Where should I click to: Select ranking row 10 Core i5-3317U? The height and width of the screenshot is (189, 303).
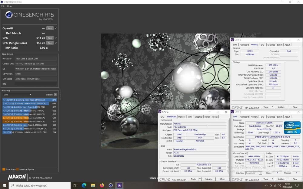click(x=30, y=132)
